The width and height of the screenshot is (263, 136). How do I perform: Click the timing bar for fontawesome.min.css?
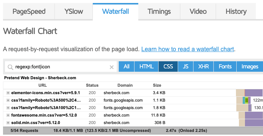[251, 115]
